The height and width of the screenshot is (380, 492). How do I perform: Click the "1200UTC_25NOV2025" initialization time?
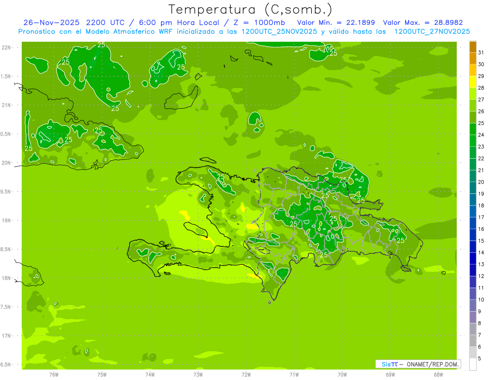(x=279, y=32)
